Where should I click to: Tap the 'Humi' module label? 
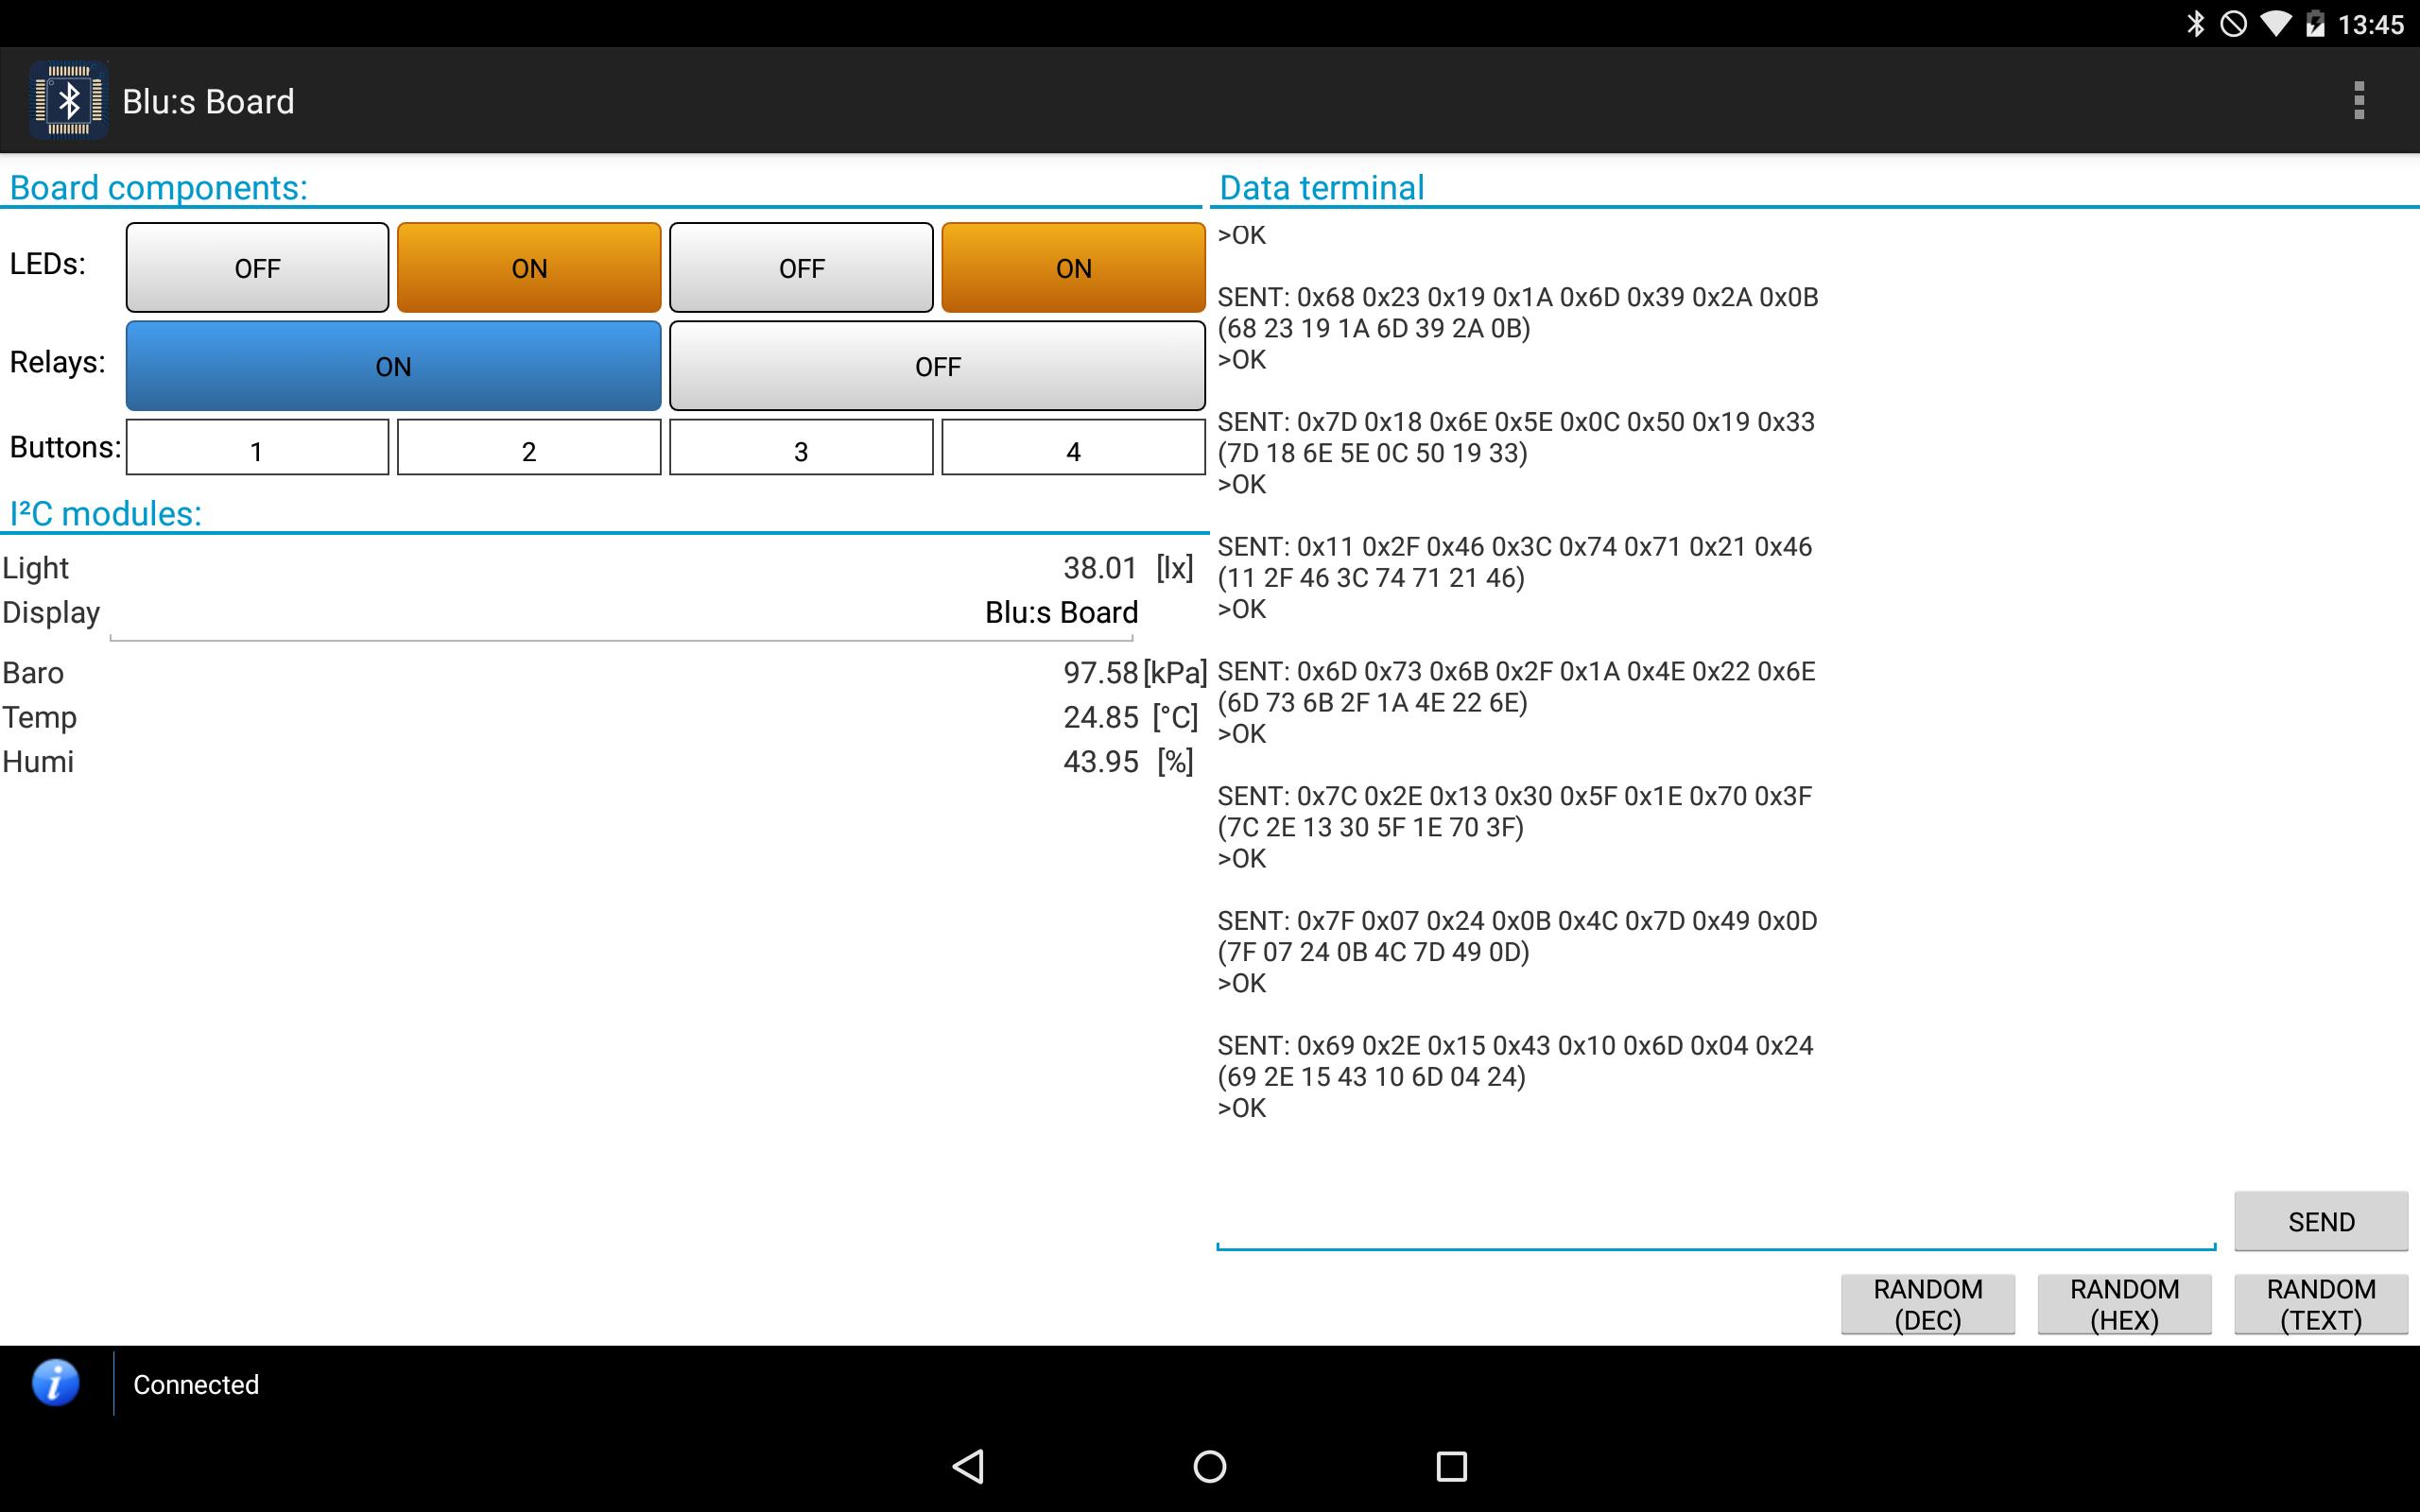click(38, 762)
